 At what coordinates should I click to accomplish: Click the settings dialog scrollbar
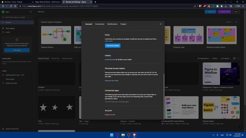[x=164, y=96]
